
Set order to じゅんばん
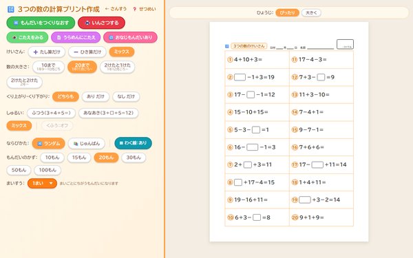click(87, 144)
